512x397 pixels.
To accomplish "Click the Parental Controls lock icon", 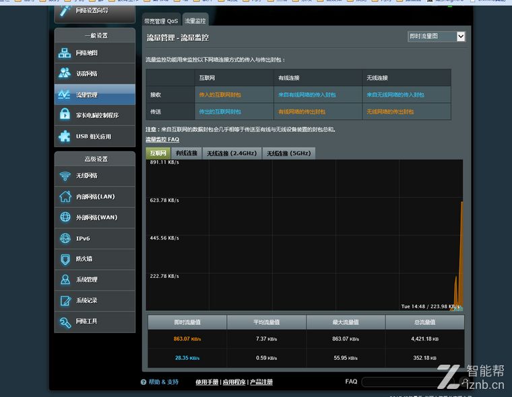I will point(65,115).
